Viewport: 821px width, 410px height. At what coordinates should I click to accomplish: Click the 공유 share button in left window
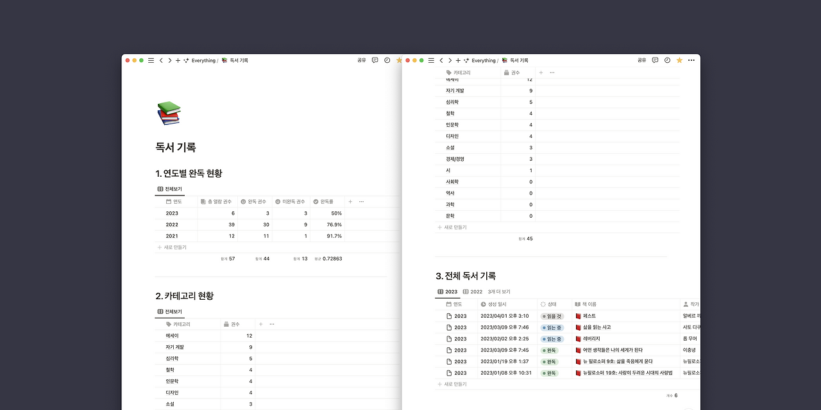click(362, 60)
